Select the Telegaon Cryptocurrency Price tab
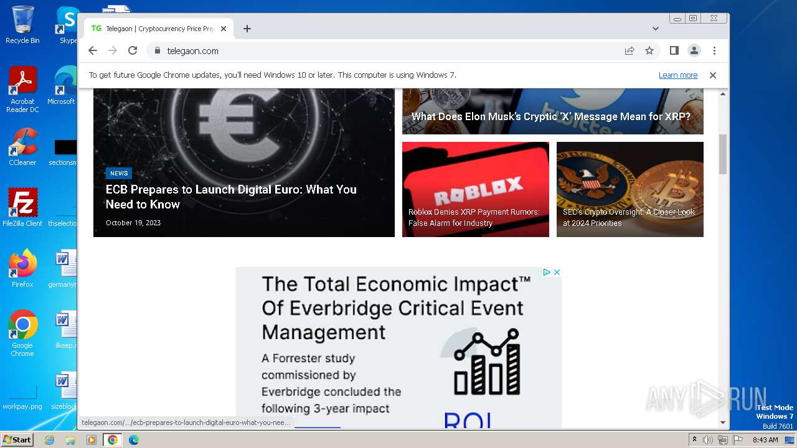 tap(159, 29)
